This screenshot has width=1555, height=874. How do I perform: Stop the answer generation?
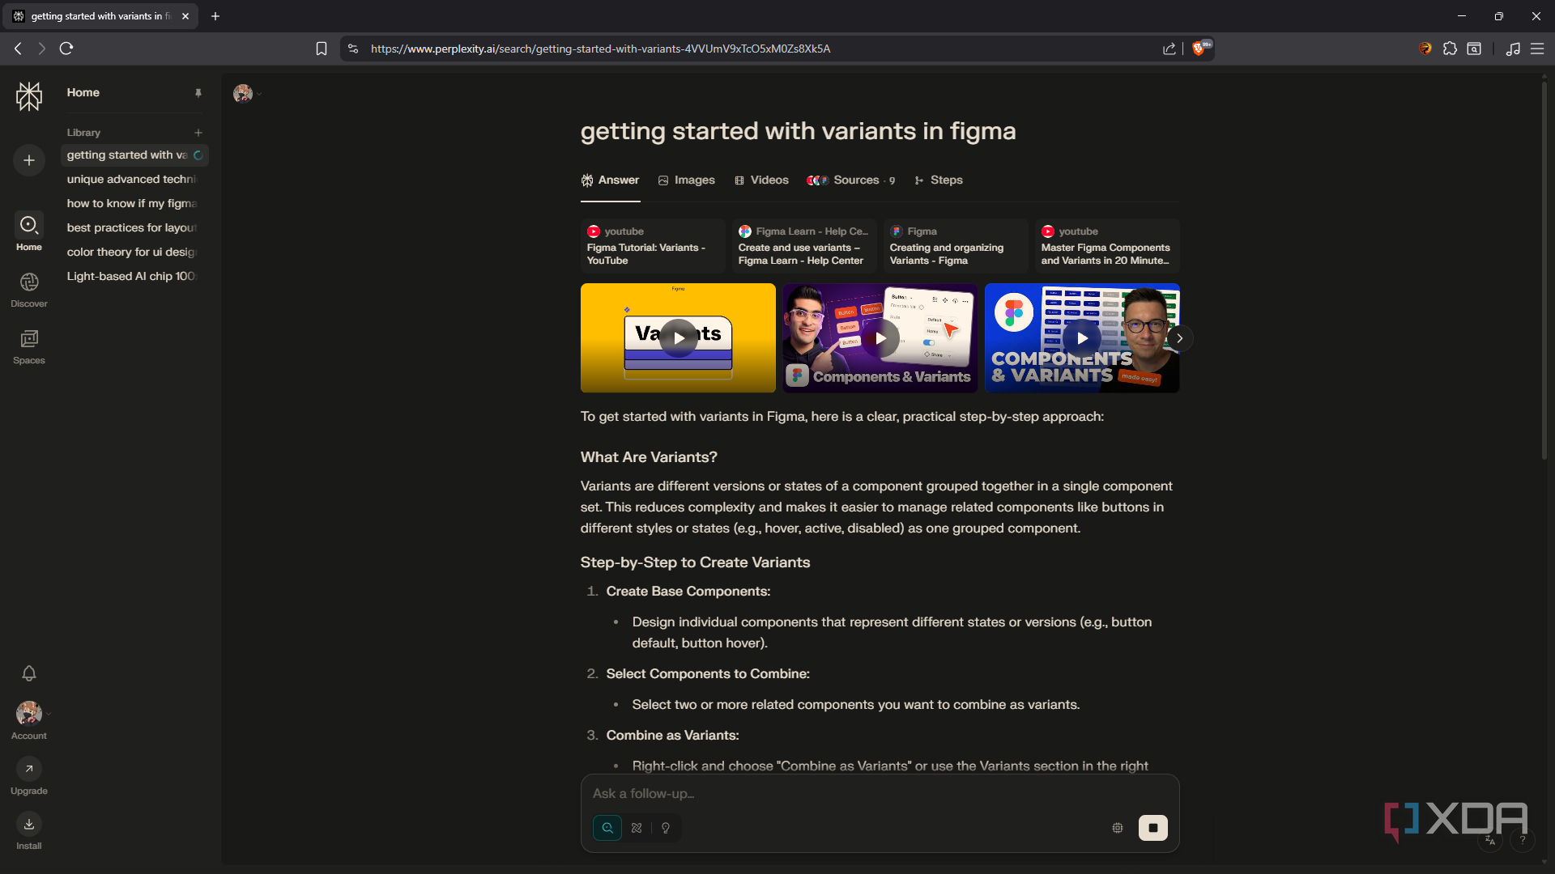point(1153,828)
